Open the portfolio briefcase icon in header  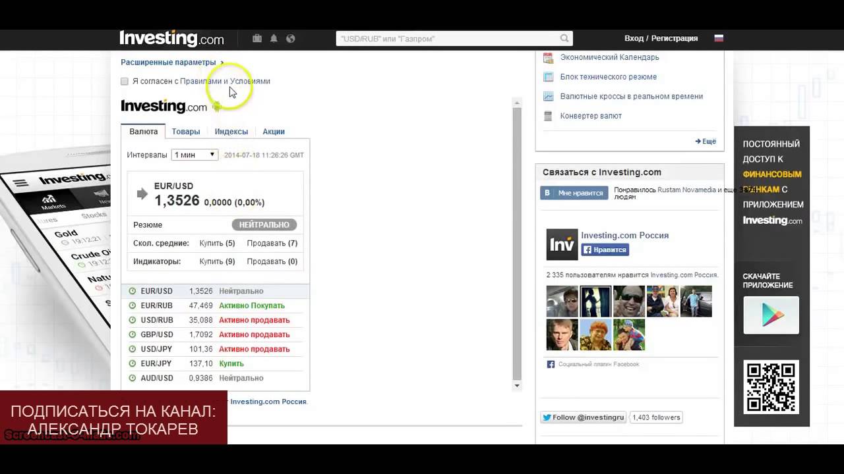coord(257,38)
